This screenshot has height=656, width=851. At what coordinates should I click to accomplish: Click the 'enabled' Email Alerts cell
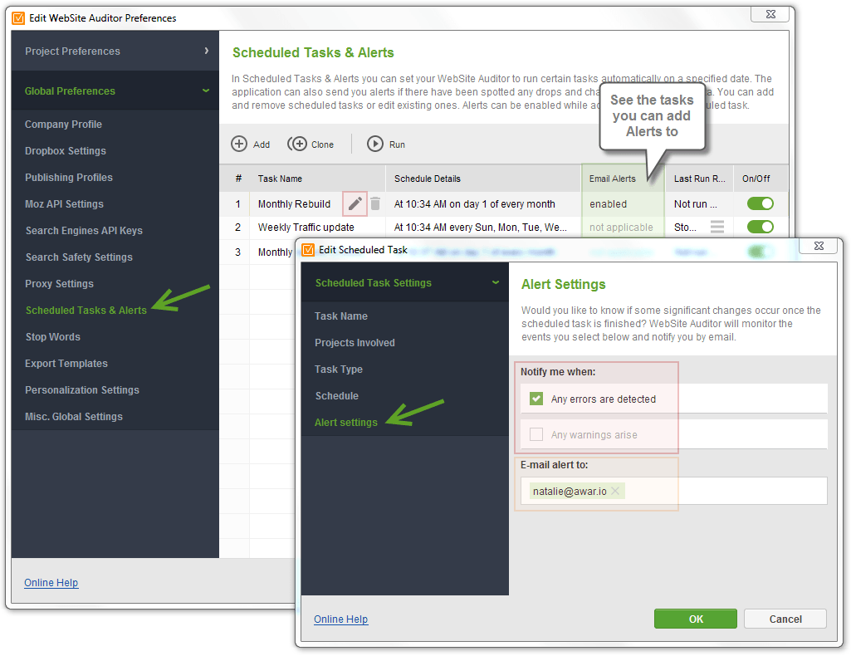(609, 204)
